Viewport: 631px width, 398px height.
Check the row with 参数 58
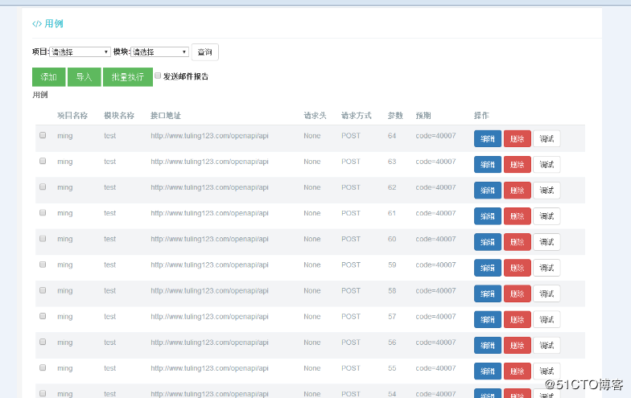[x=43, y=290]
